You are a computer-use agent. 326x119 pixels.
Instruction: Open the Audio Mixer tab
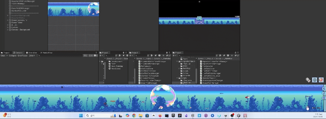46,53
